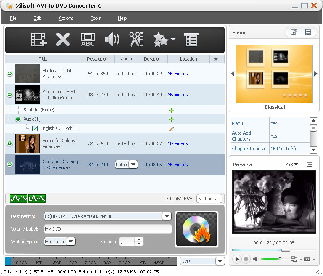Open My Videos link for Beautiful Celebs row
Viewport: 323px width, 276px height.
click(x=177, y=143)
